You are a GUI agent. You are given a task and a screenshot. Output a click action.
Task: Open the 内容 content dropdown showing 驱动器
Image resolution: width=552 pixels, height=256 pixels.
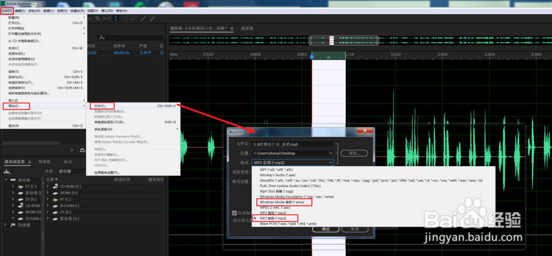click(71, 171)
